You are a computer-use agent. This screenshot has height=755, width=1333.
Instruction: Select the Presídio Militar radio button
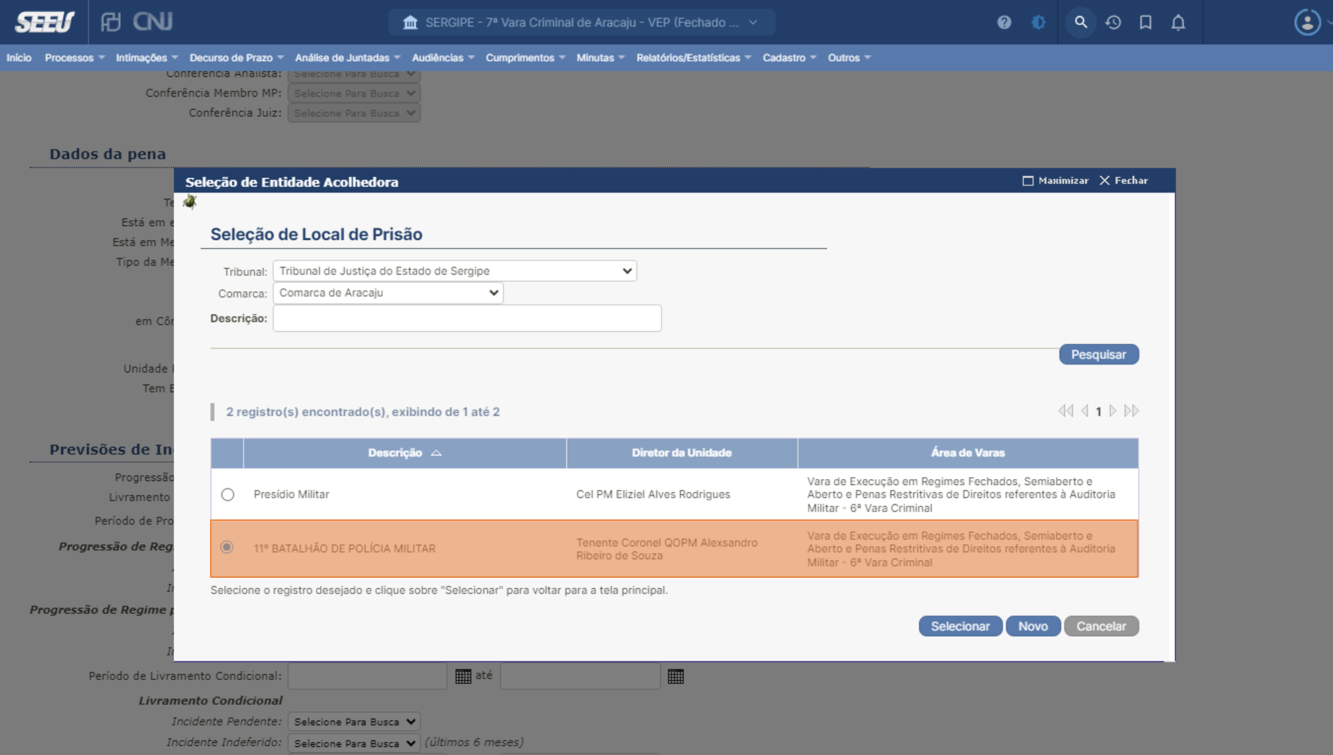pyautogui.click(x=228, y=495)
